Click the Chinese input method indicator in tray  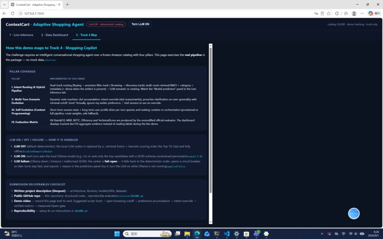pos(344,234)
